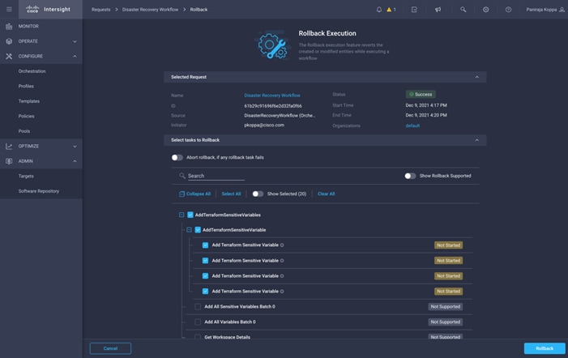Click the Rollback button

click(x=544, y=348)
